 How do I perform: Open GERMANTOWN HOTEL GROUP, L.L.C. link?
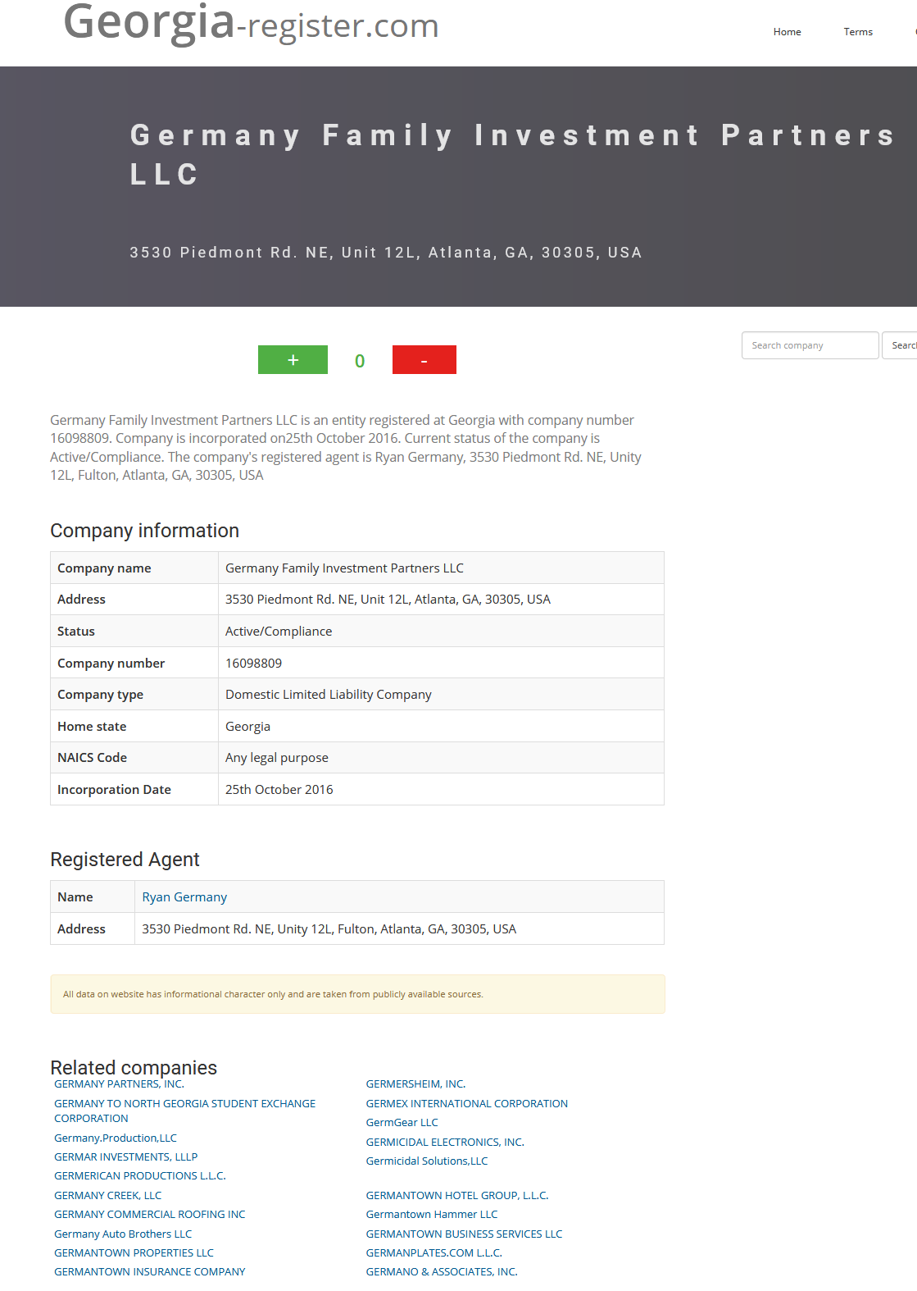tap(457, 1196)
